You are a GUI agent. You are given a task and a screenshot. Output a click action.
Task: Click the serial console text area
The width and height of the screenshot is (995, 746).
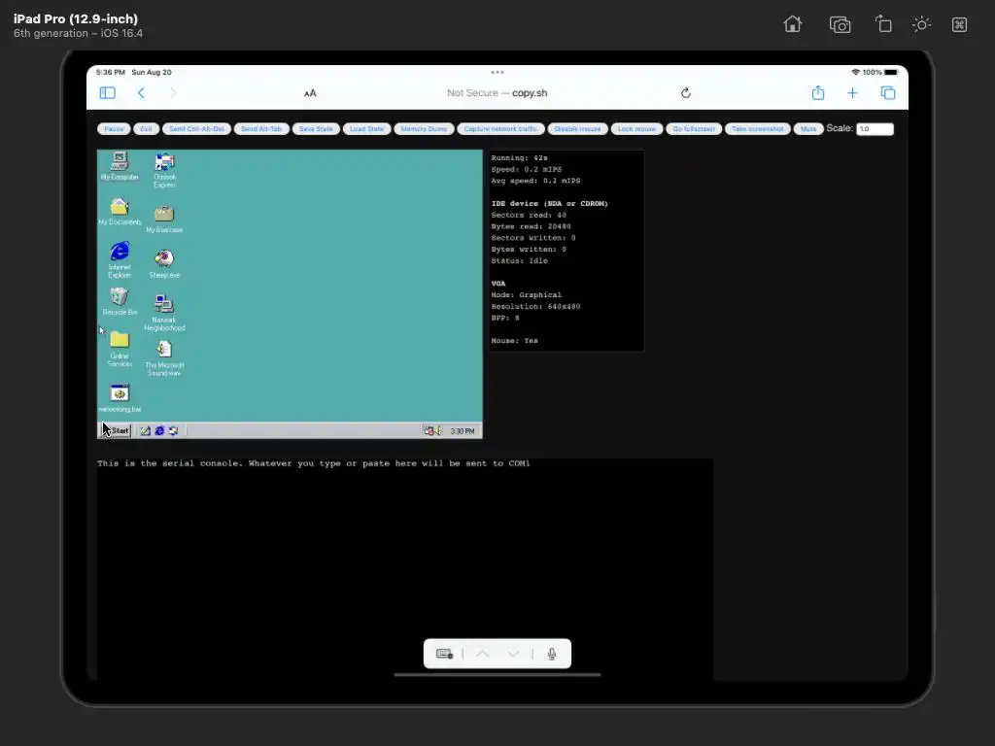pyautogui.click(x=405, y=569)
